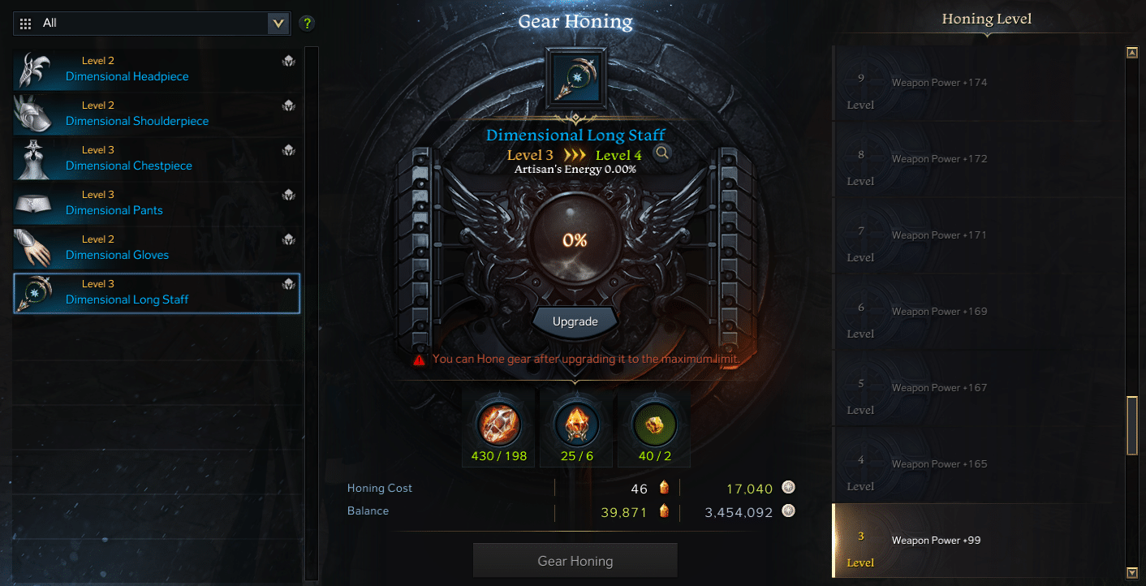The image size is (1146, 586).
Task: Click the green help question mark icon
Action: click(x=307, y=24)
